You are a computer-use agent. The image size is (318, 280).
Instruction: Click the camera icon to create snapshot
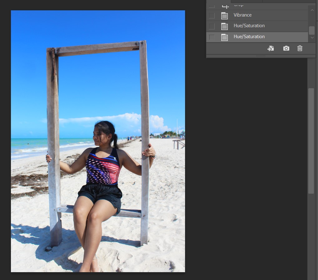click(286, 48)
